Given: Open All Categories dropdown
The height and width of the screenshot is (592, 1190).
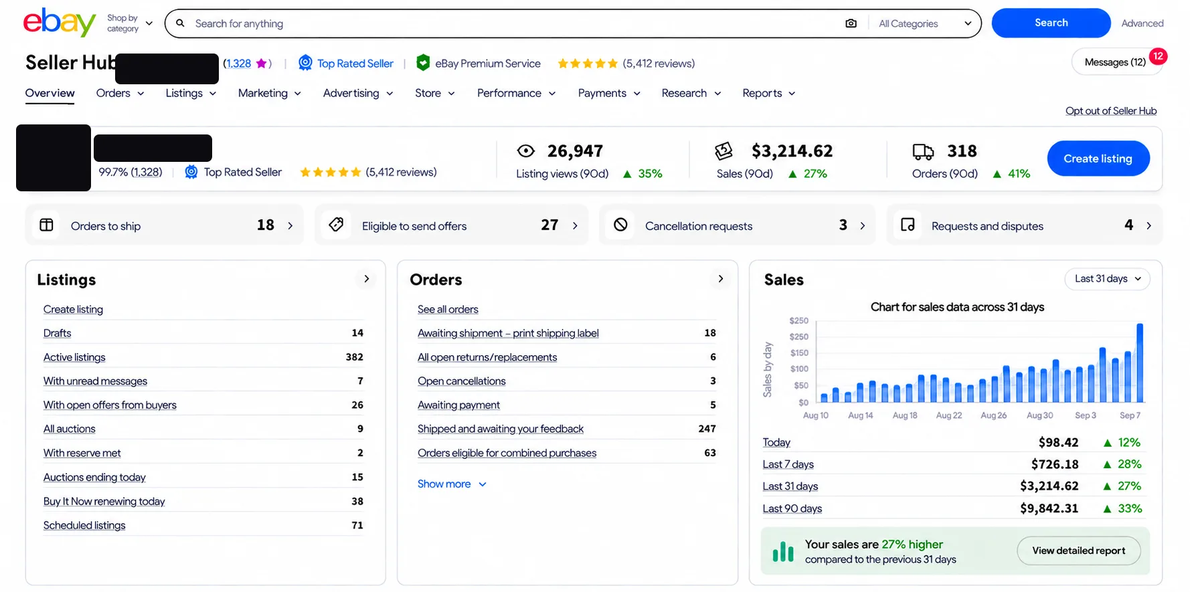Looking at the screenshot, I should (x=925, y=23).
